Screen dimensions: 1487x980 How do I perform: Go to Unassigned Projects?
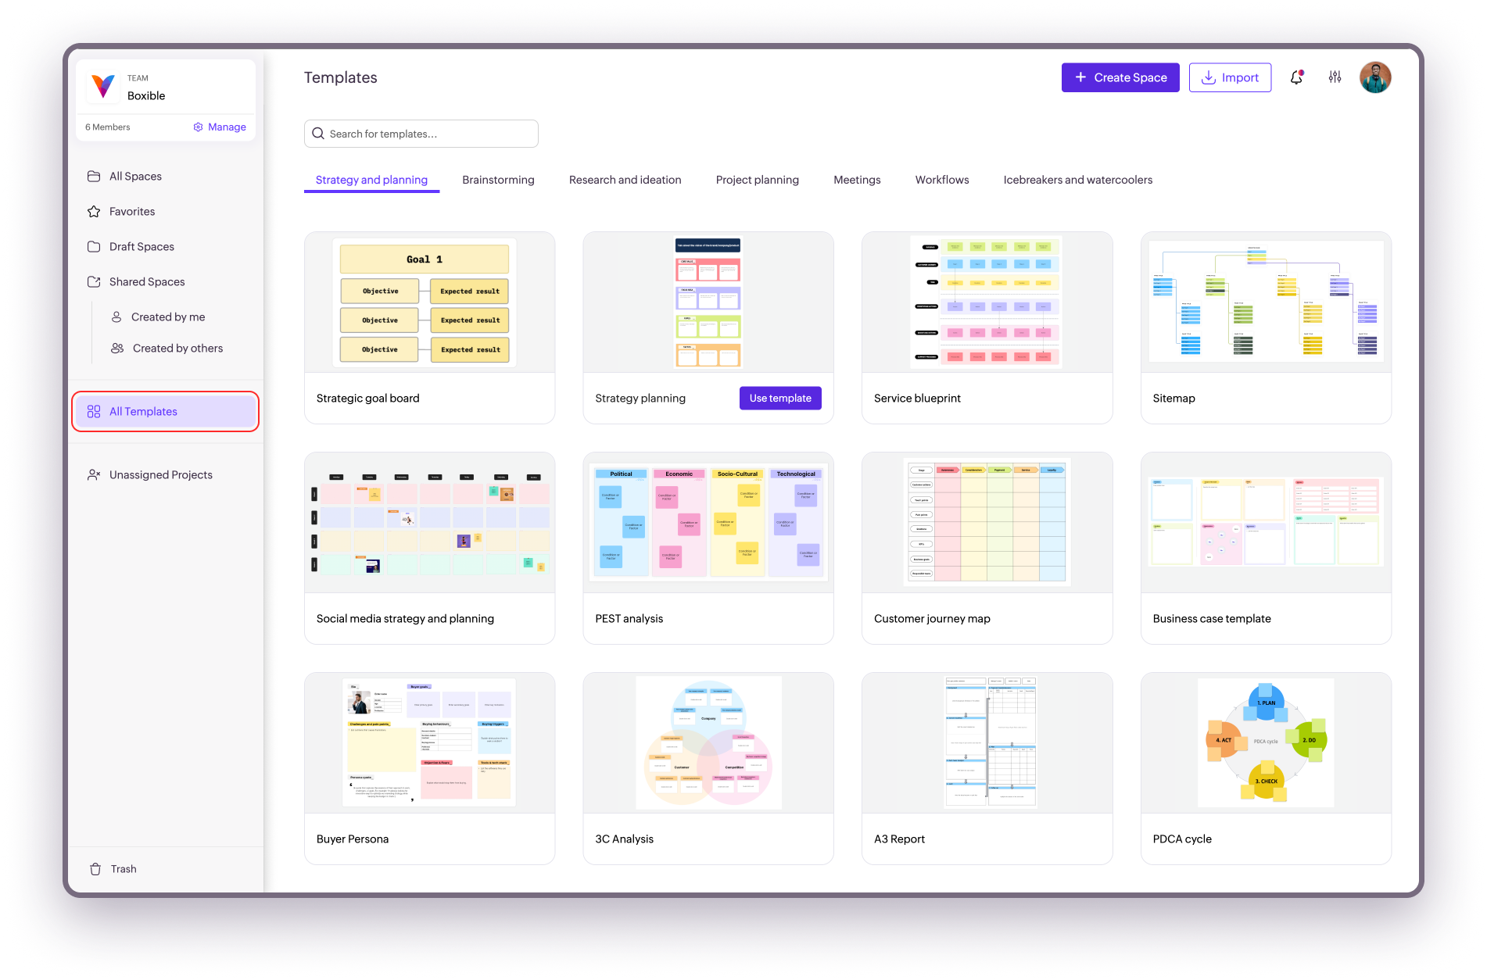tap(160, 475)
